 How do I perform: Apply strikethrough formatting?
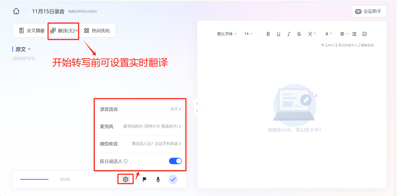pyautogui.click(x=299, y=34)
